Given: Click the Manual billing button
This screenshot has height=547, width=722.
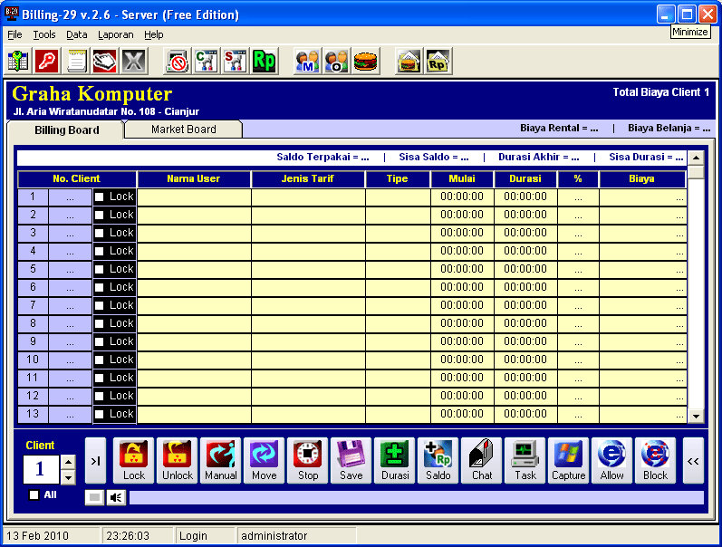Looking at the screenshot, I should click(220, 460).
